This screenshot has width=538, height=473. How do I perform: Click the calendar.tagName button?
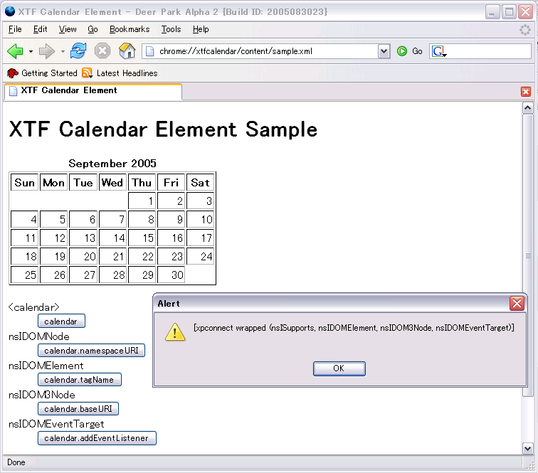(x=80, y=379)
